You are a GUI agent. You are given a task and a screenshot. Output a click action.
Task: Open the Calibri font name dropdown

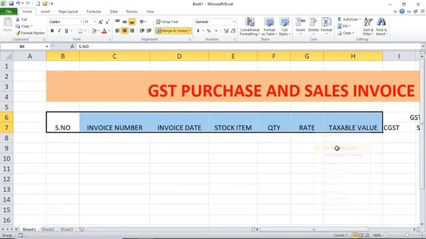click(81, 22)
